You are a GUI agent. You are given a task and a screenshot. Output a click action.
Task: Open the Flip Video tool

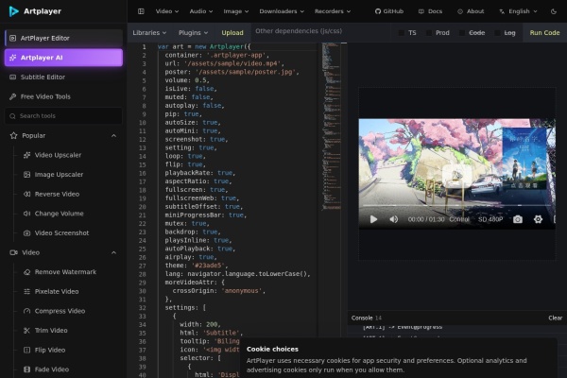click(50, 350)
